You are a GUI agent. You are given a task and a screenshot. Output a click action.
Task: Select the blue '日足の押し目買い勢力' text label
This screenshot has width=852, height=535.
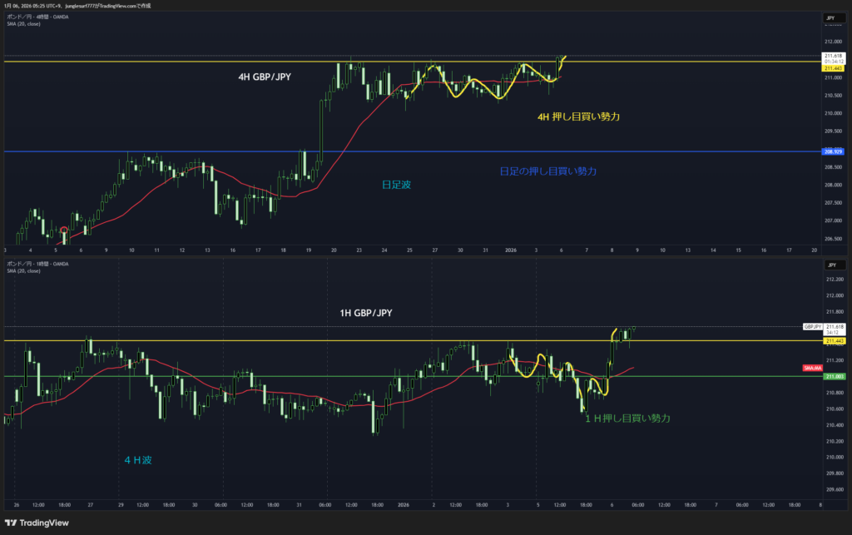click(x=547, y=171)
